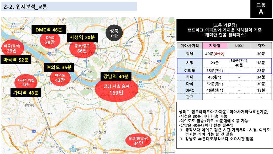Click the "DMC역 46분" map label
This screenshot has width=273, height=154.
[x=49, y=30]
